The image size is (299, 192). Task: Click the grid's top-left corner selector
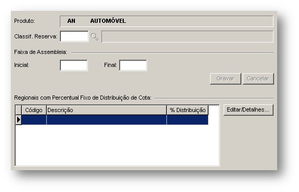[19, 110]
